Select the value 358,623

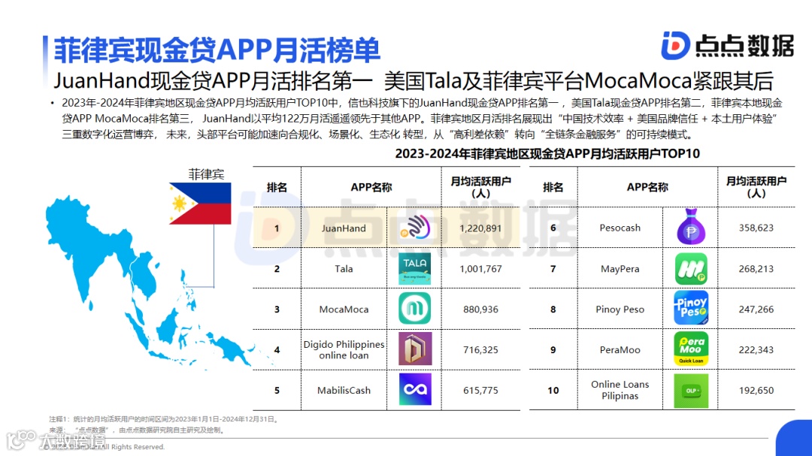pos(756,228)
